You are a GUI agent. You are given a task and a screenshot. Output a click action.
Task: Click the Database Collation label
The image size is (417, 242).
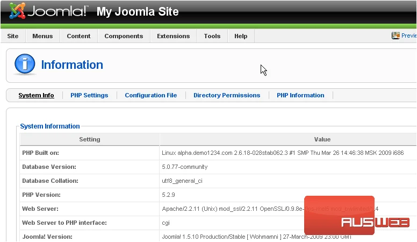click(51, 181)
